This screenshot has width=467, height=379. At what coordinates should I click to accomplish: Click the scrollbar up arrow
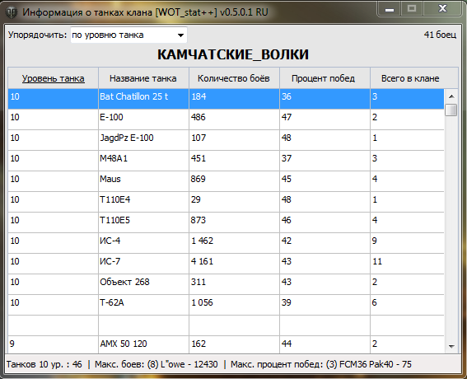coord(451,96)
